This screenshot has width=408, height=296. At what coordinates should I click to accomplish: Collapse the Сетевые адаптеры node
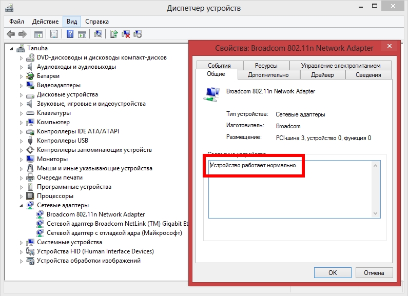tap(22, 206)
